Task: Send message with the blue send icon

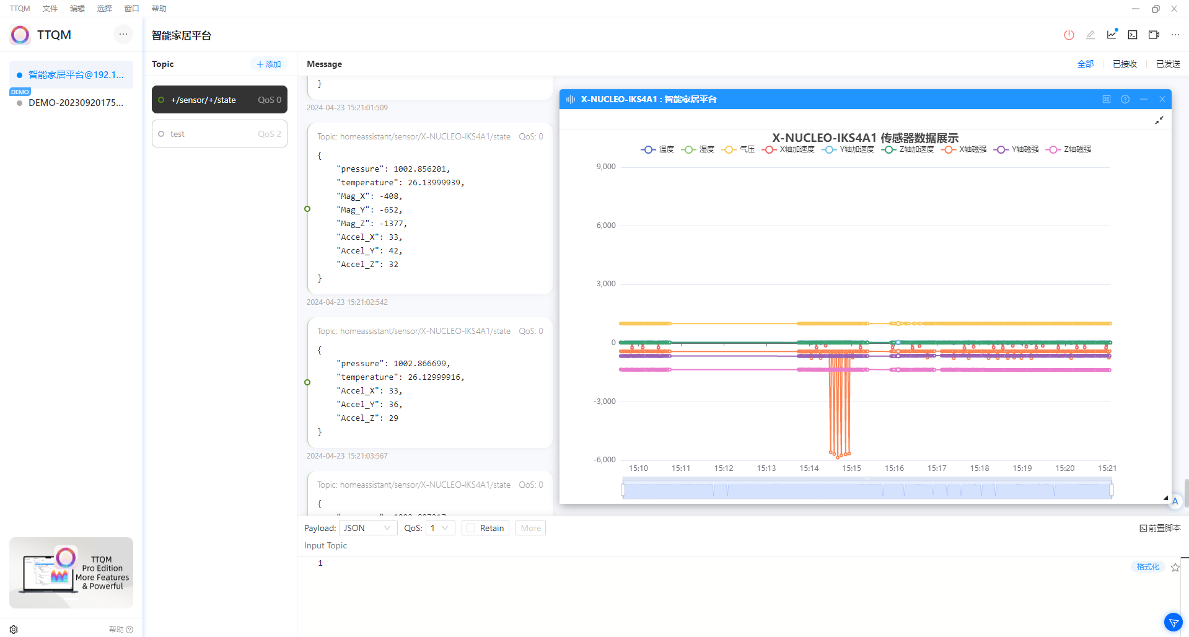Action: 1174,622
